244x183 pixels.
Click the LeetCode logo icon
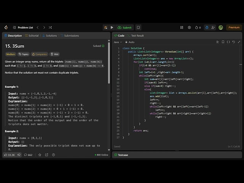coord(6,27)
